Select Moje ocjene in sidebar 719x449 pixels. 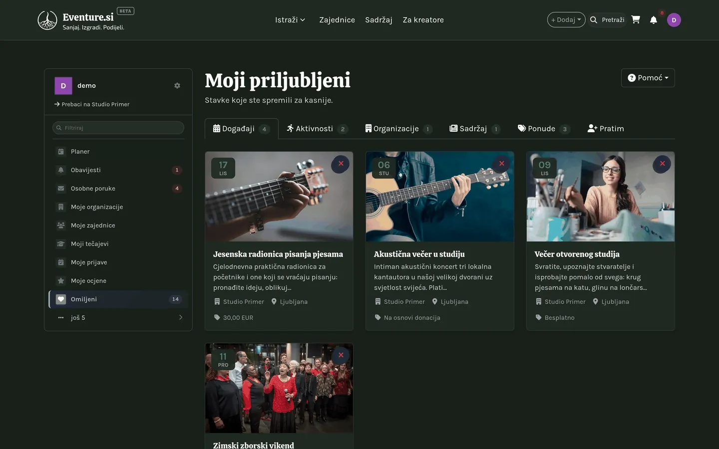pos(118,281)
